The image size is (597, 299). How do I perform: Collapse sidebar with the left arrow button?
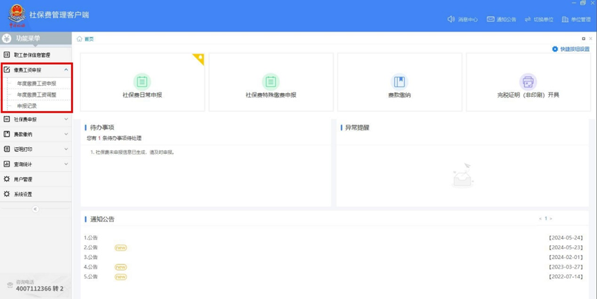(x=35, y=209)
